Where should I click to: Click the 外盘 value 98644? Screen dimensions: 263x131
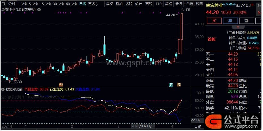pyautogui.click(x=232, y=102)
